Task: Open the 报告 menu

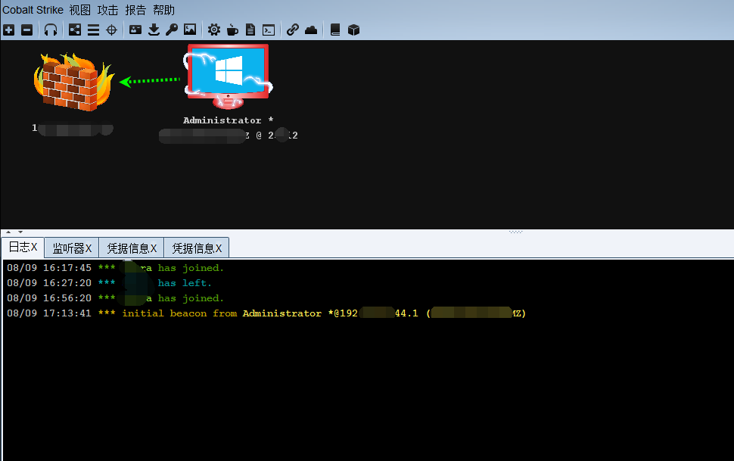Action: 135,10
